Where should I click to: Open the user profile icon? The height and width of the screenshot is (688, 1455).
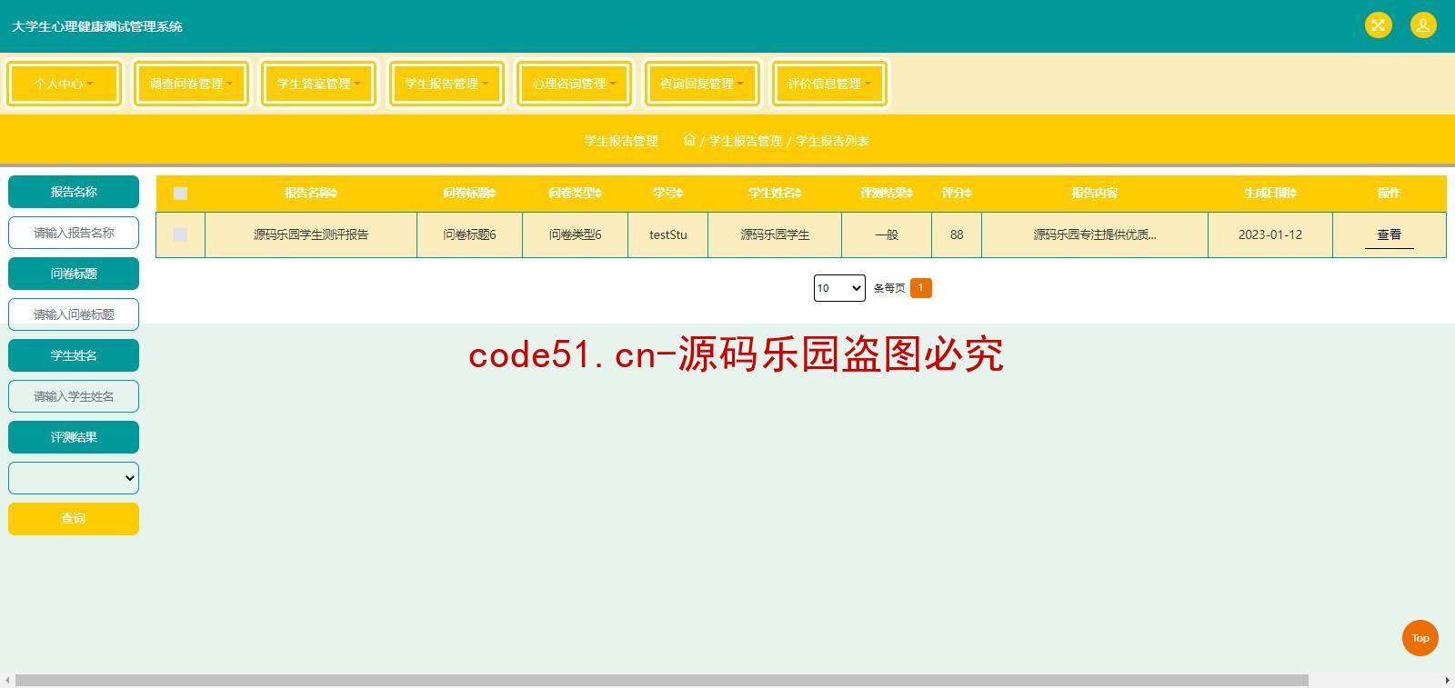tap(1423, 25)
